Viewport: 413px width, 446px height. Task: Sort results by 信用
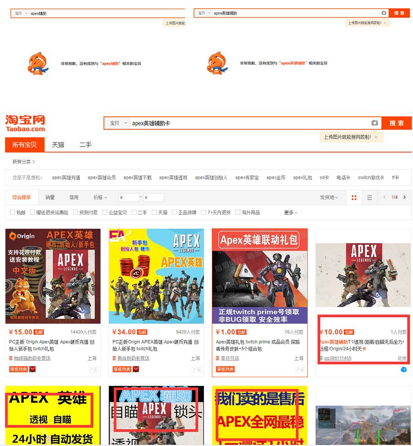pos(74,197)
